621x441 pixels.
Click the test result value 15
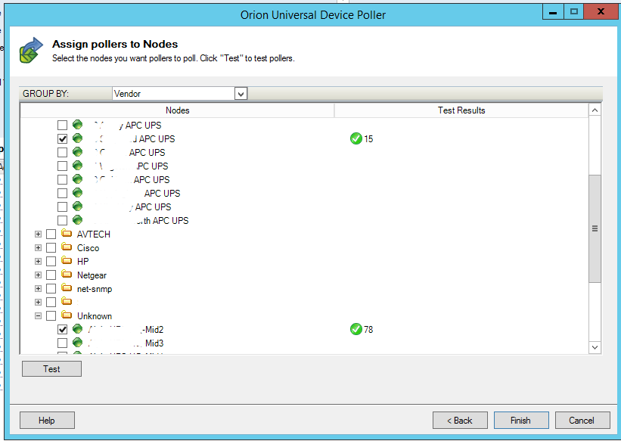(x=368, y=138)
